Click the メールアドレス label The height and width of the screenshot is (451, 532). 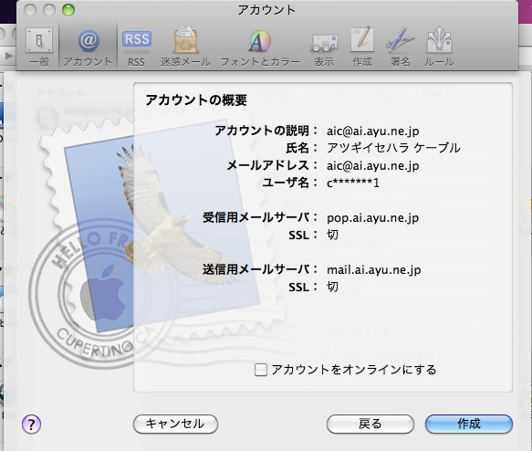pyautogui.click(x=272, y=165)
